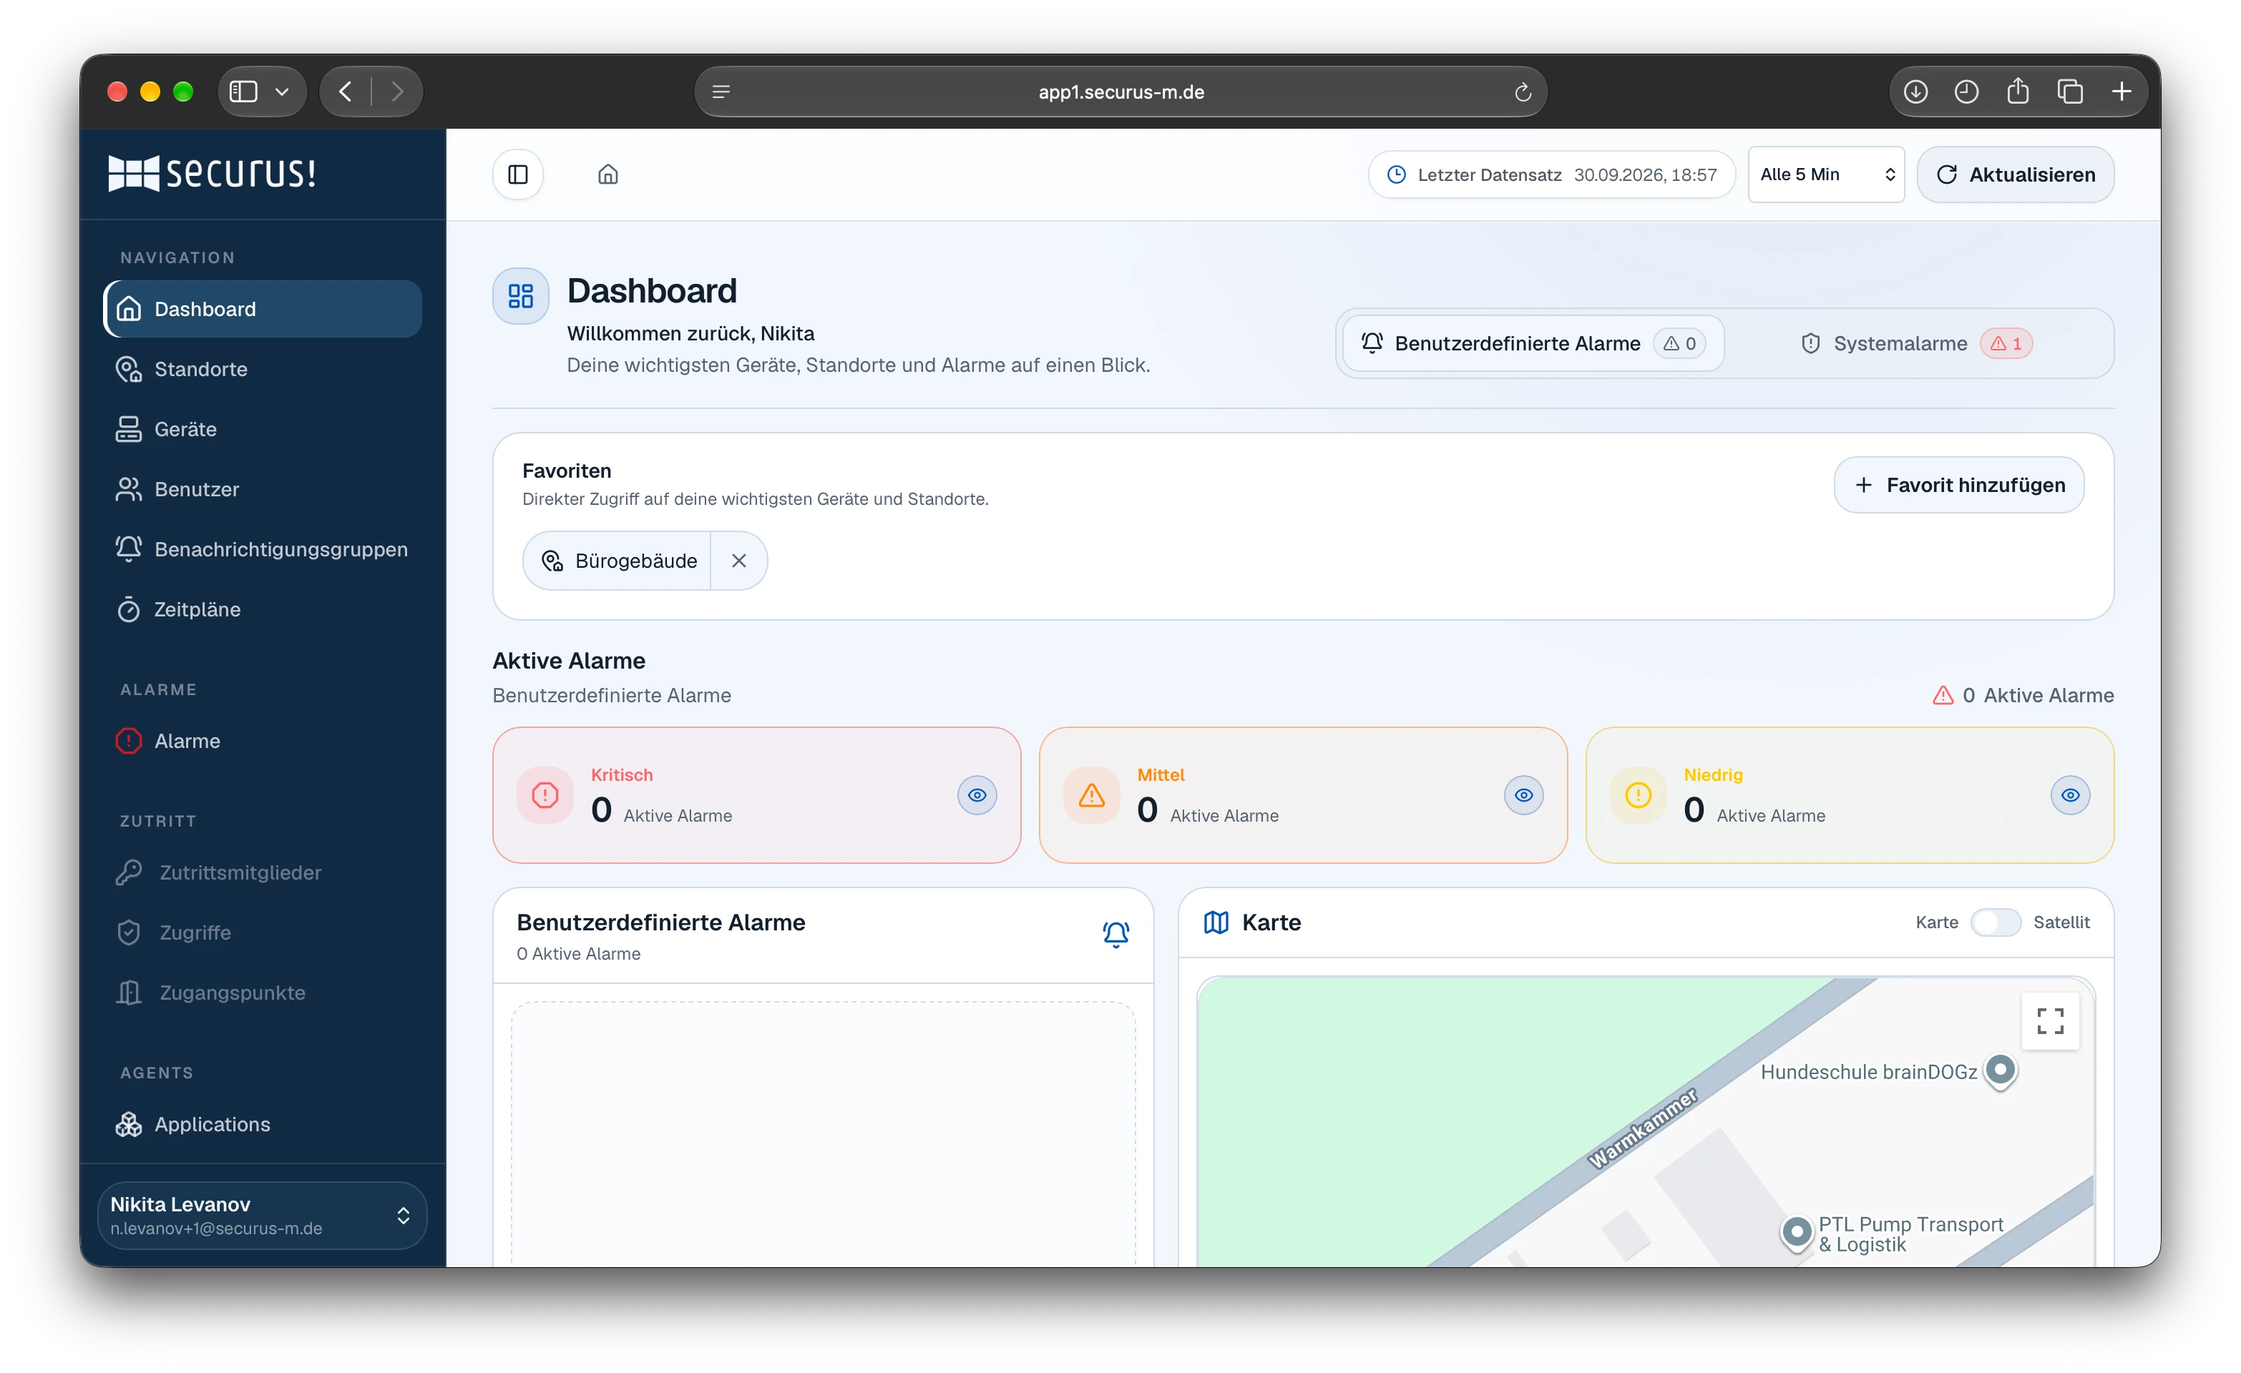This screenshot has height=1373, width=2241.
Task: Click the Karte map icon in the card header
Action: [1216, 922]
